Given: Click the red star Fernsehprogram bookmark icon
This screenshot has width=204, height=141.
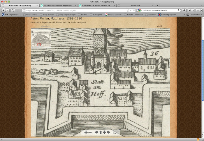Looking at the screenshot, I should click(159, 15).
